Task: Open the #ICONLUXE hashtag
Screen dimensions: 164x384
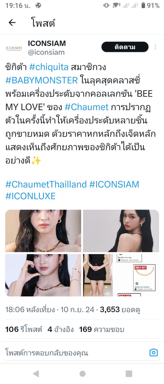Action: coord(30,196)
